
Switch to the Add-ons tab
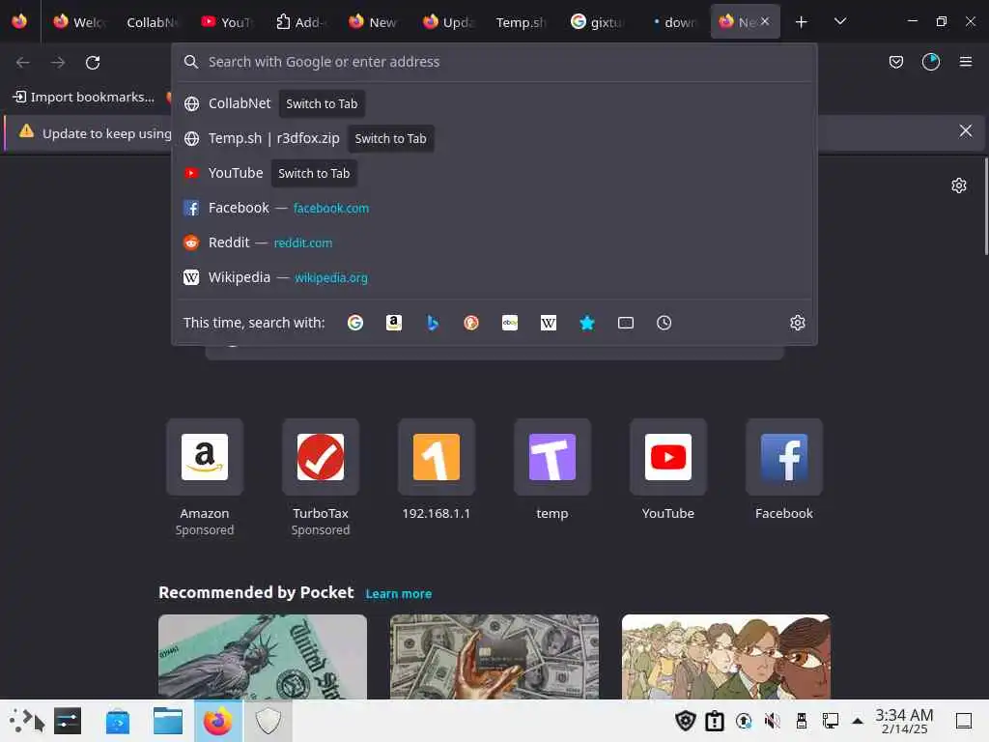pos(300,22)
